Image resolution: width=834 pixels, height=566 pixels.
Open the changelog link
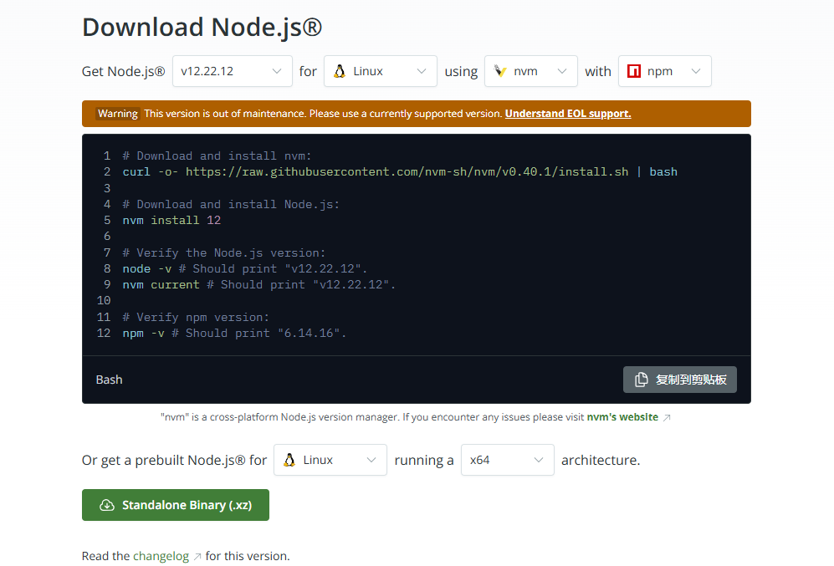(x=161, y=556)
